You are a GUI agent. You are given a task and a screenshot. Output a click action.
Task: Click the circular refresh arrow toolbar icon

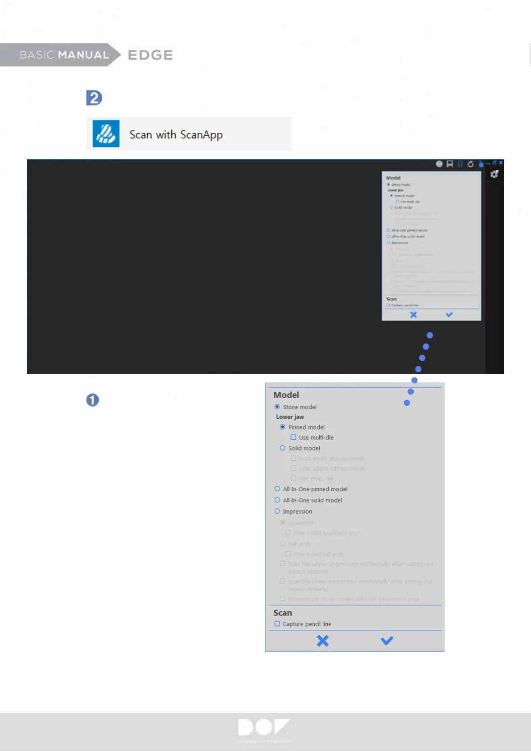(x=470, y=164)
